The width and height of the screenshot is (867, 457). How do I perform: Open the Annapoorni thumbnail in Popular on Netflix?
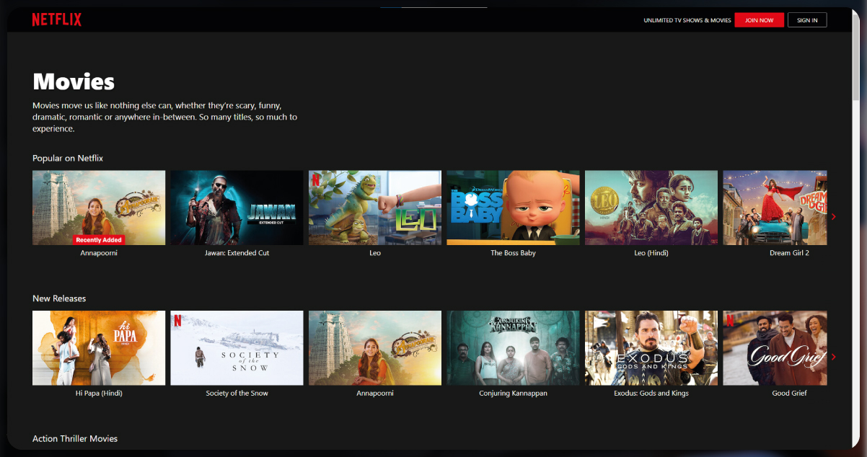pyautogui.click(x=99, y=208)
